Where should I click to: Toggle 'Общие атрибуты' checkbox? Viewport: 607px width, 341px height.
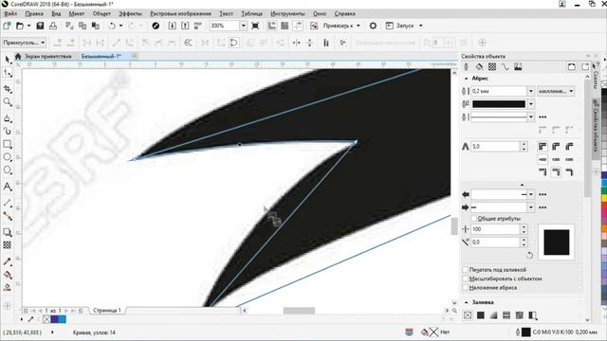(474, 219)
